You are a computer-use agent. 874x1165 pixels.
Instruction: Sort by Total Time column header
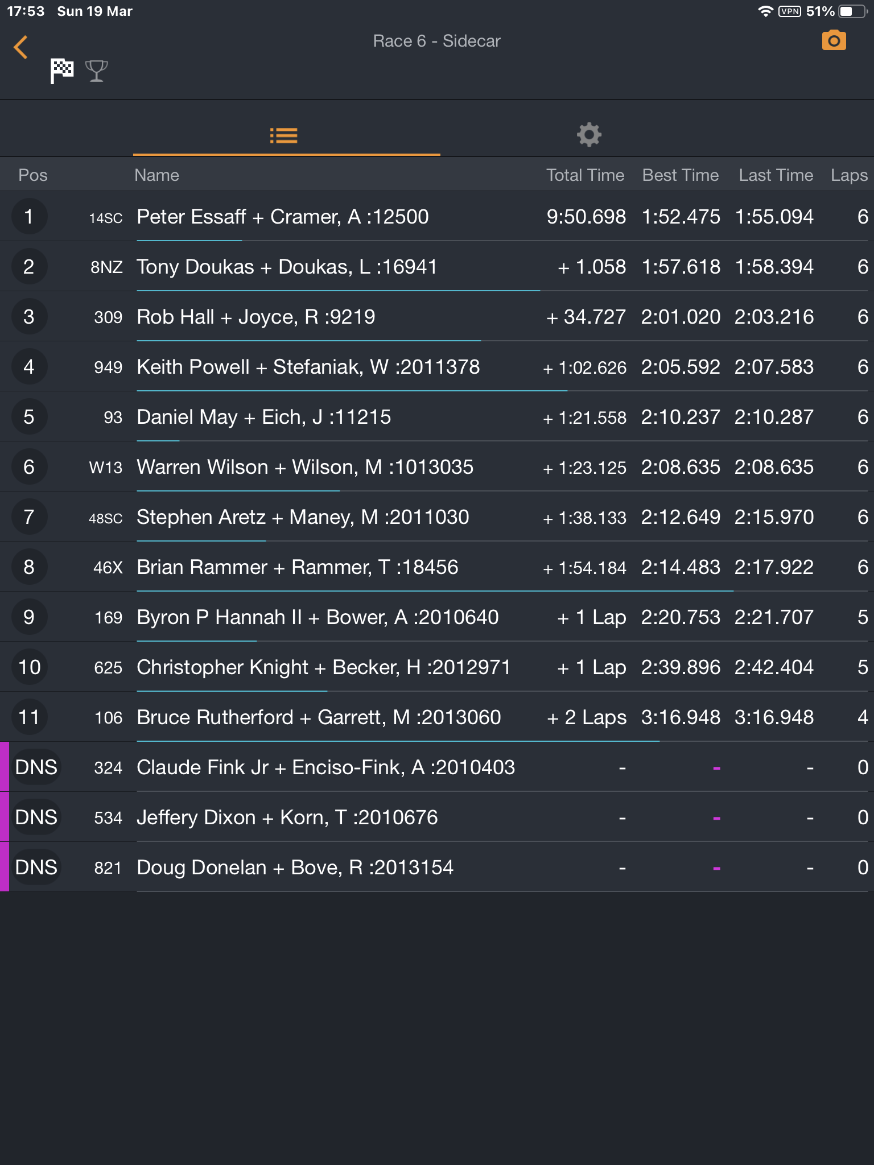pos(585,175)
